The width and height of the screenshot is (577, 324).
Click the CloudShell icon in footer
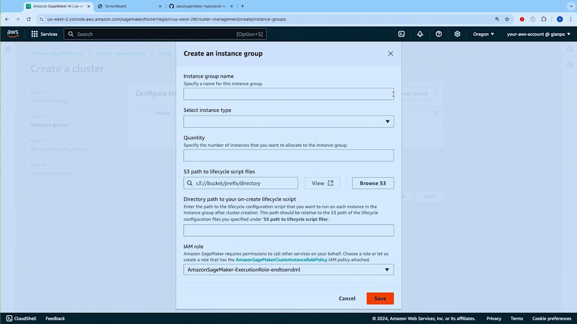pos(9,318)
